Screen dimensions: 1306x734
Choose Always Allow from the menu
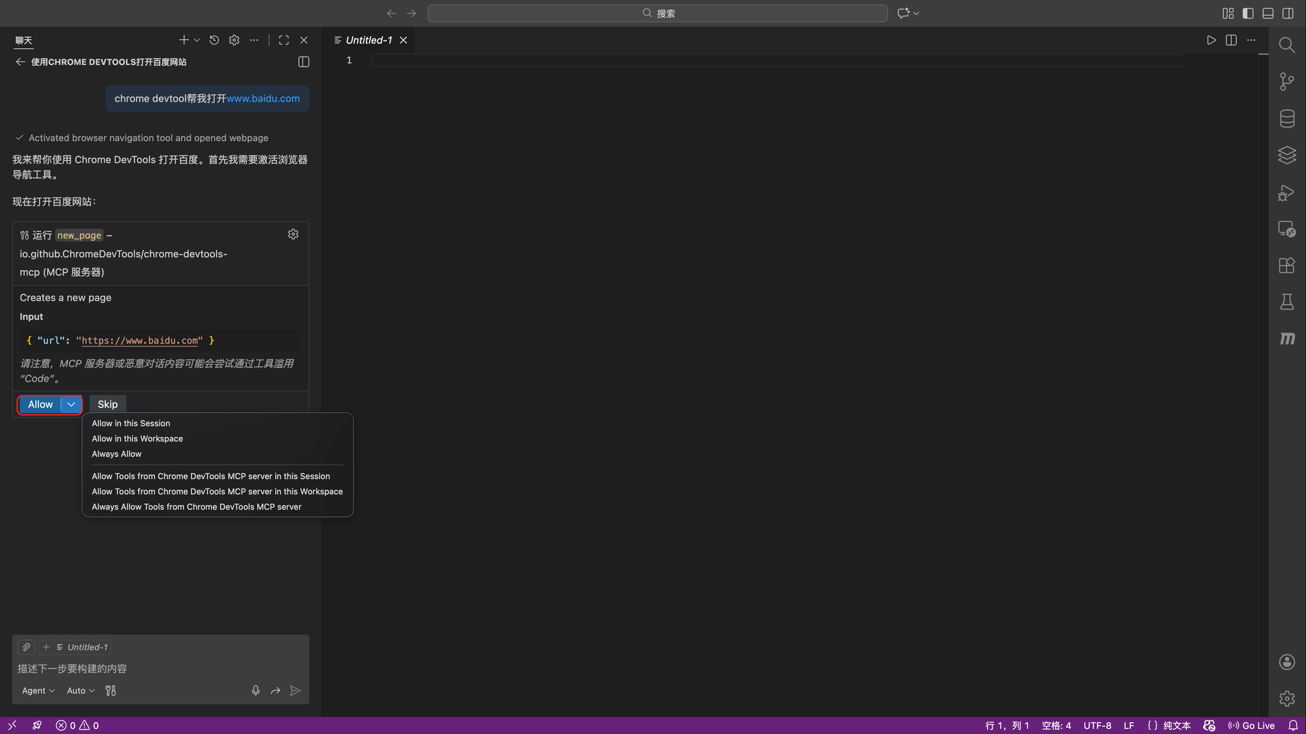click(117, 454)
